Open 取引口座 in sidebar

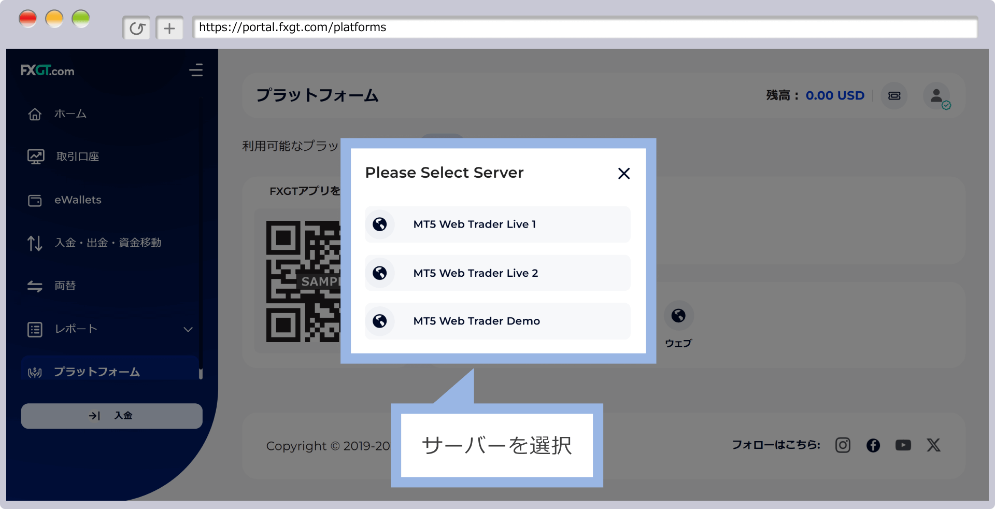[x=78, y=157]
